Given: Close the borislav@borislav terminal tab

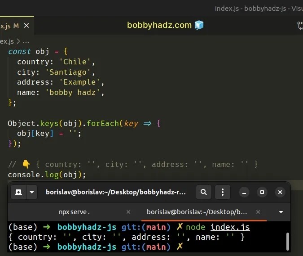Looking at the screenshot, I should coord(258,212).
